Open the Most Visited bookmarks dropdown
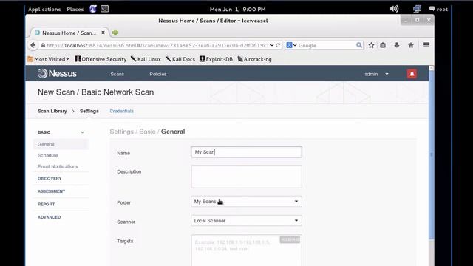 pyautogui.click(x=49, y=59)
